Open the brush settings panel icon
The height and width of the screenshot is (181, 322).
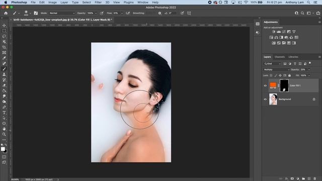[x=36, y=13]
